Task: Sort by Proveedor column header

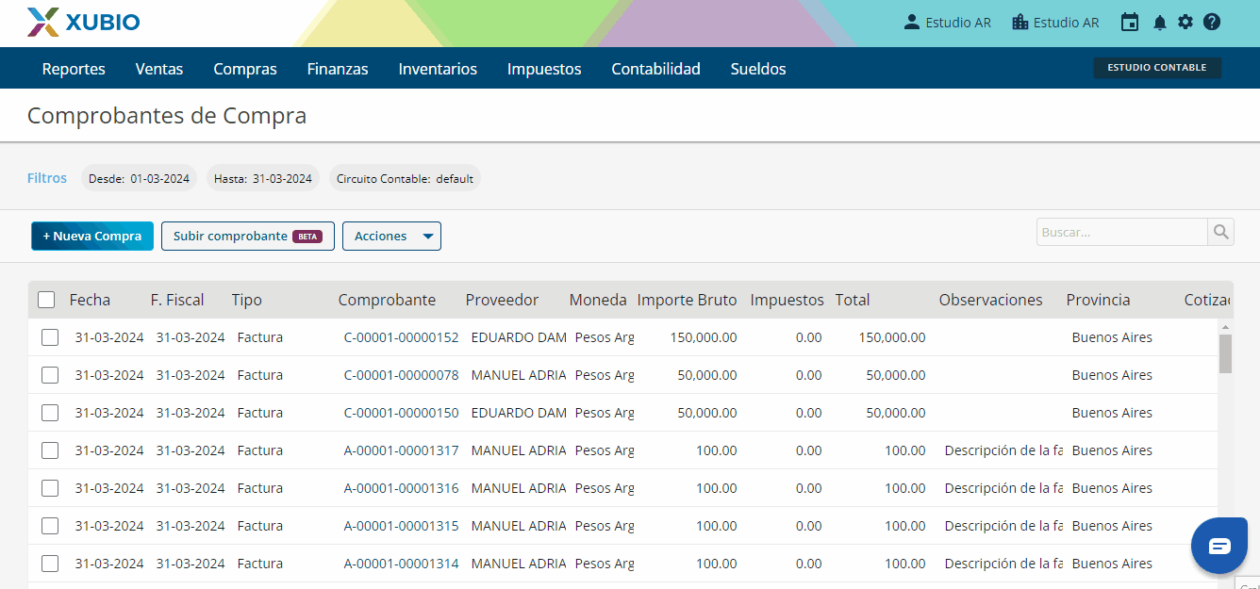Action: (502, 300)
